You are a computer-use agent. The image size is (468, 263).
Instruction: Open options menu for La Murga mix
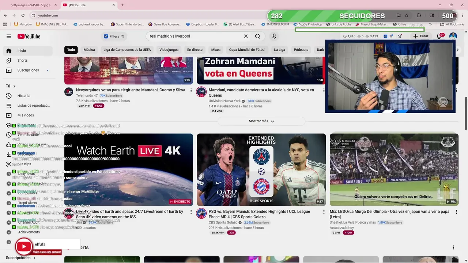click(x=456, y=212)
